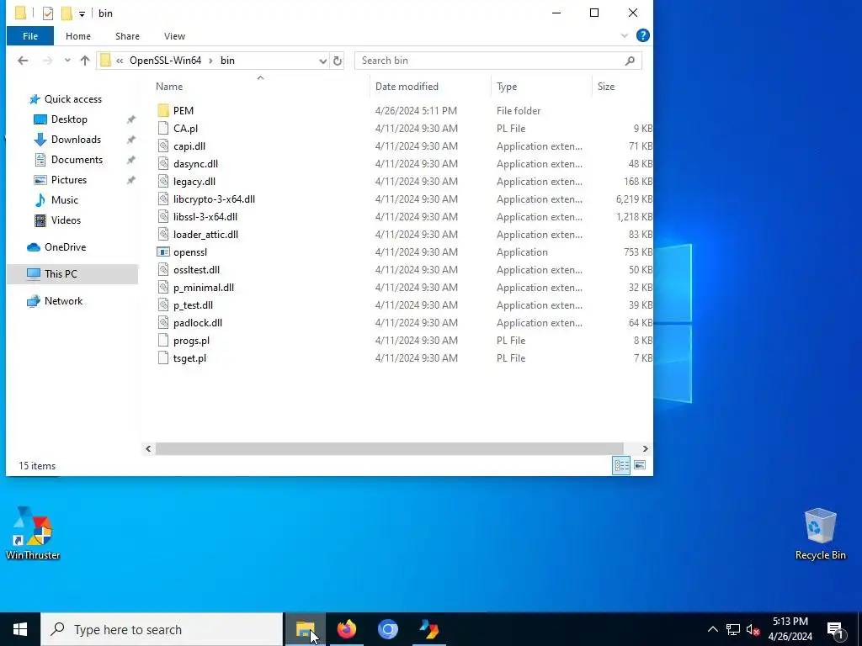Open Desktop in navigation pane

(69, 119)
